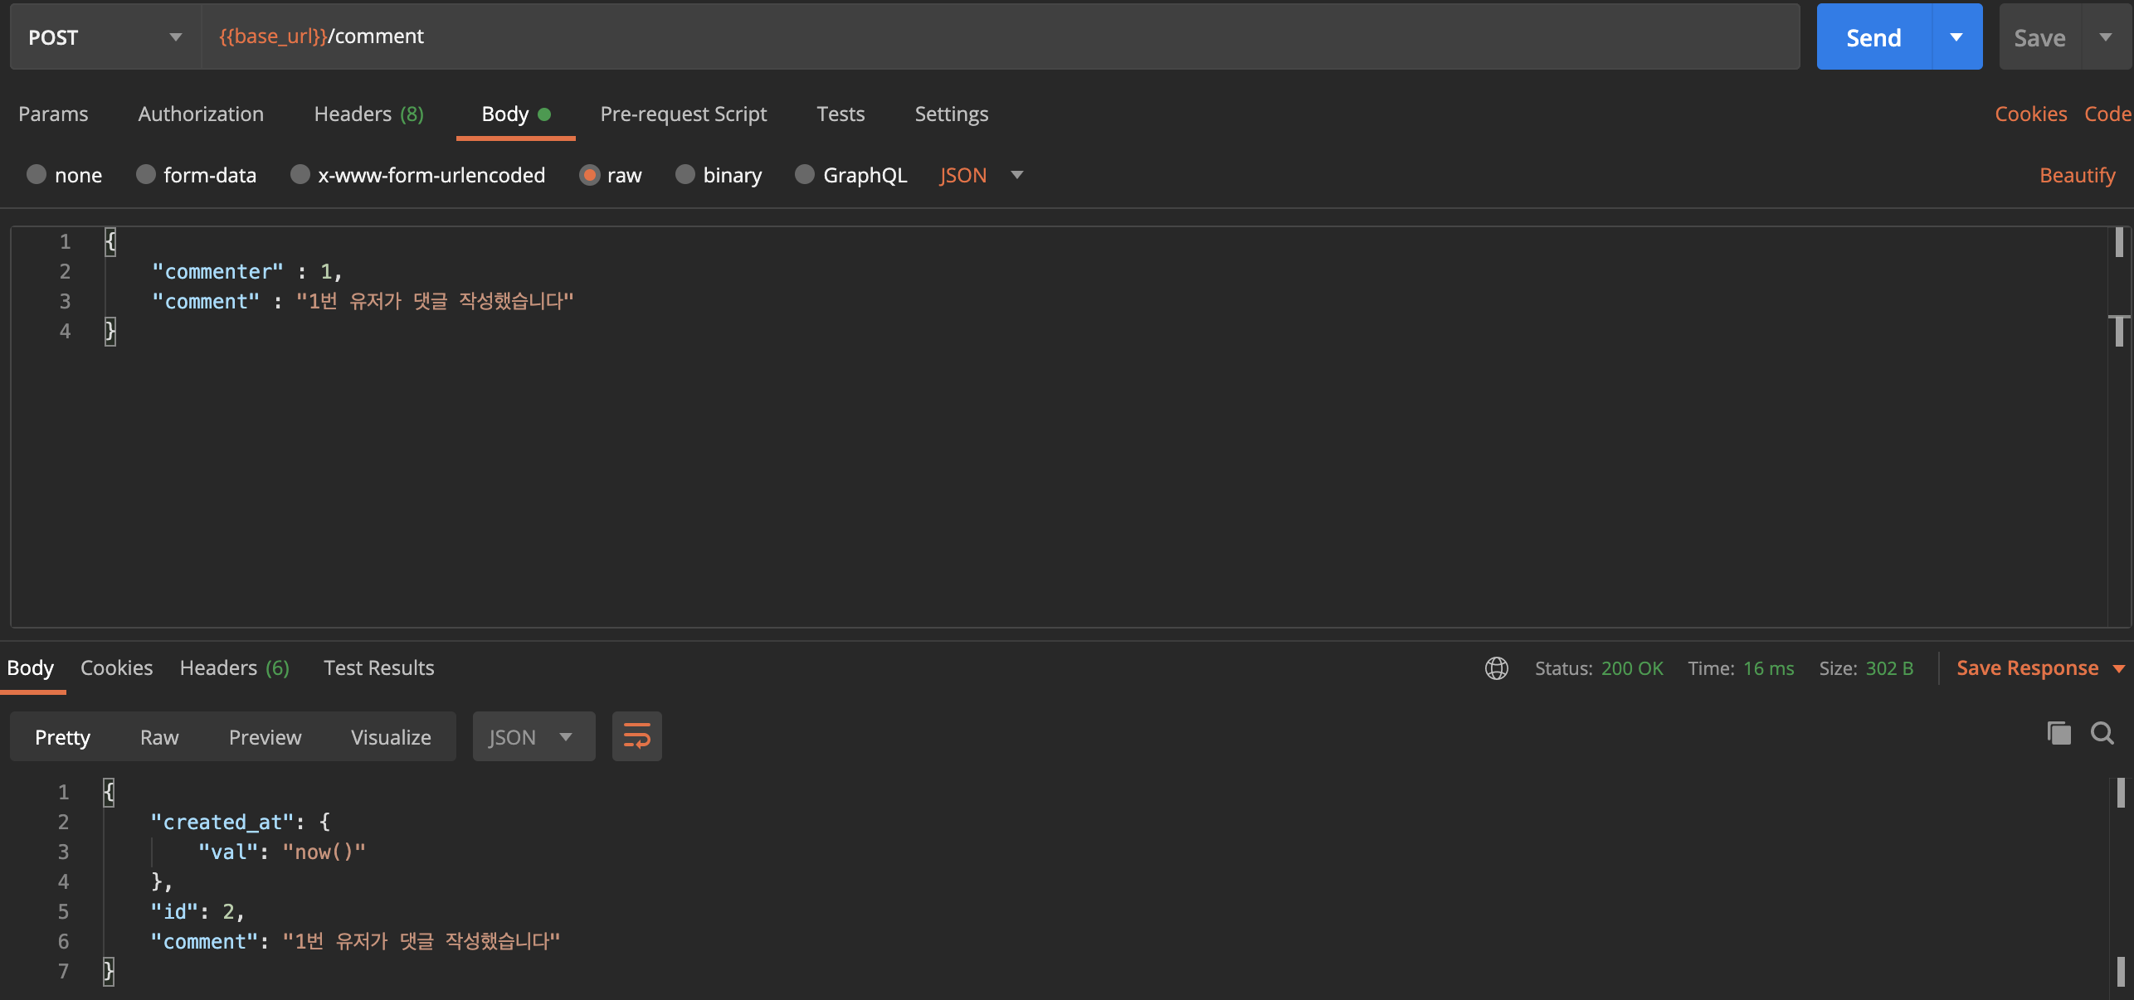Viewport: 2134px width, 1000px height.
Task: Expand the Save button options arrow
Action: tap(2106, 37)
